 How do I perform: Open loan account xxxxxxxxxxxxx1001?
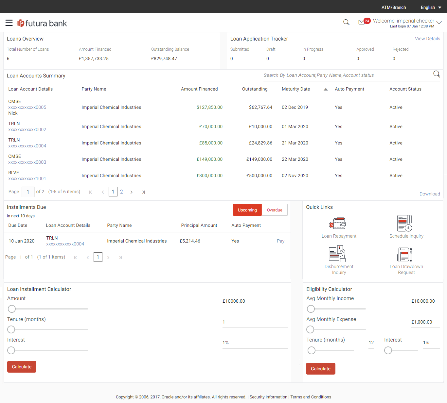(x=27, y=178)
